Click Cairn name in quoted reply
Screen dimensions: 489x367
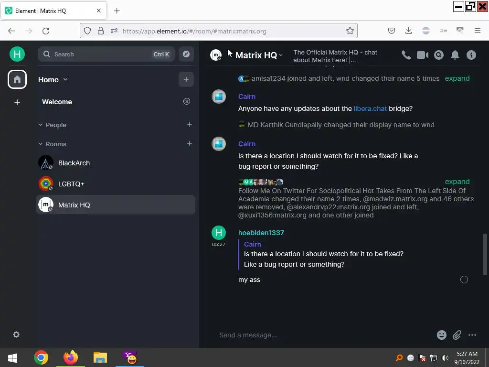pyautogui.click(x=252, y=244)
